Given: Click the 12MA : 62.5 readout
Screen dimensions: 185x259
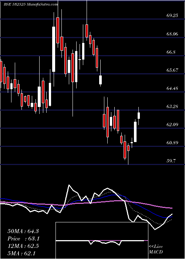Looking at the screenshot, I should click(x=23, y=246).
